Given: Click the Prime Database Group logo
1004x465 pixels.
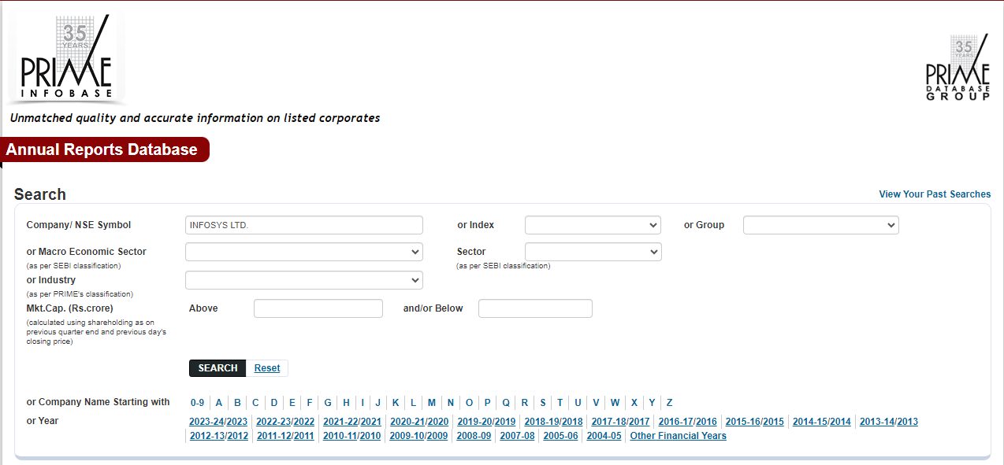Looking at the screenshot, I should coord(958,68).
